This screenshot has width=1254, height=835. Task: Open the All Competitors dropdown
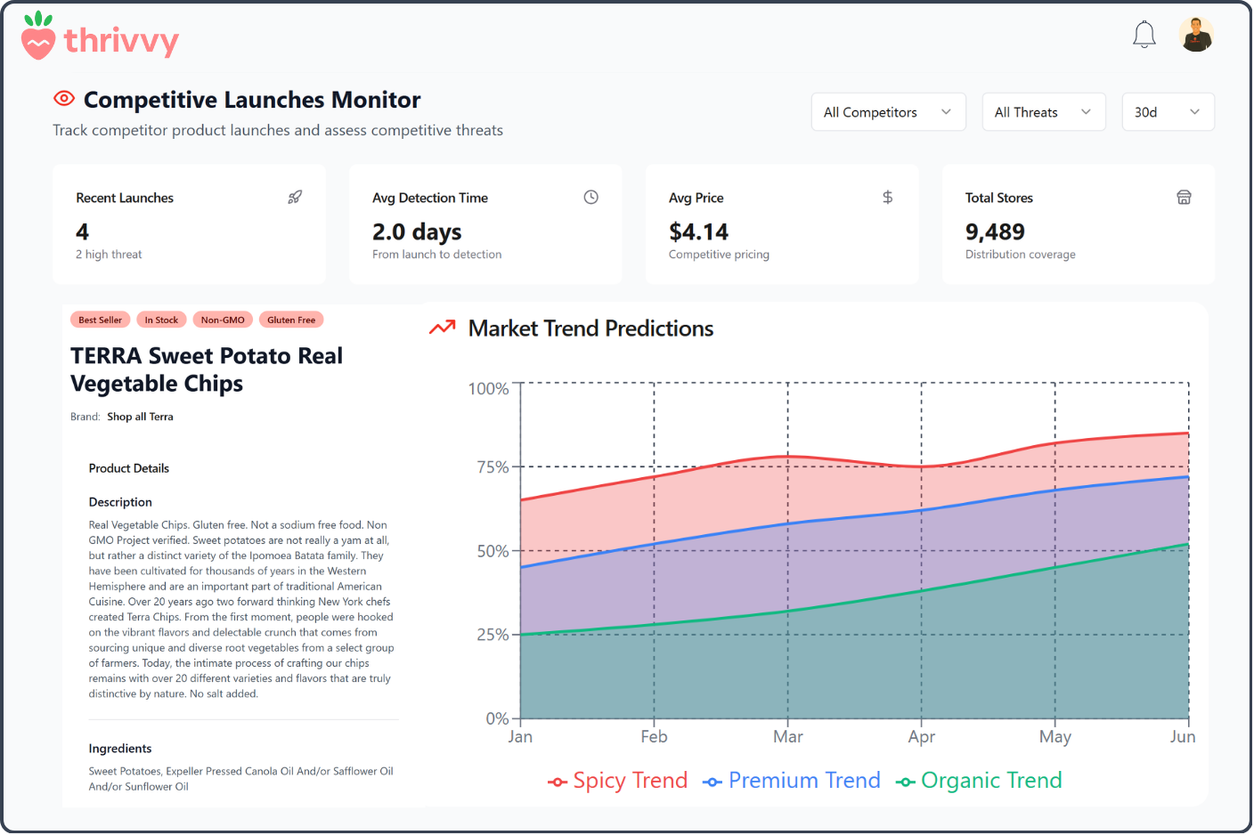click(x=887, y=111)
